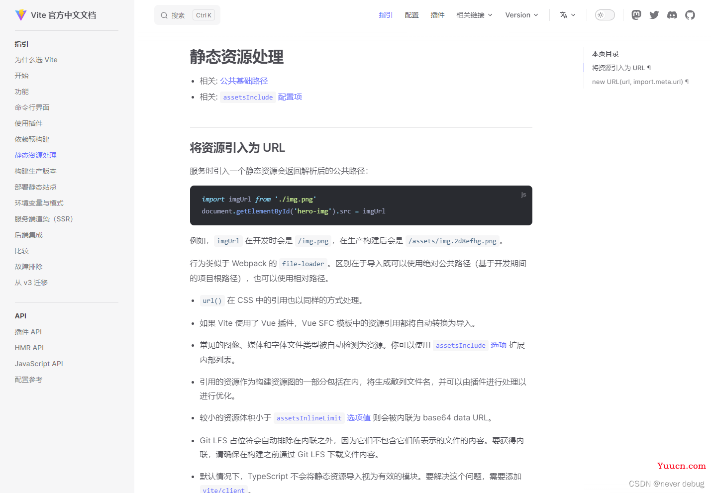Viewport: 712px width, 493px height.
Task: Open sidebar item 依赖预构建
Action: click(x=32, y=139)
